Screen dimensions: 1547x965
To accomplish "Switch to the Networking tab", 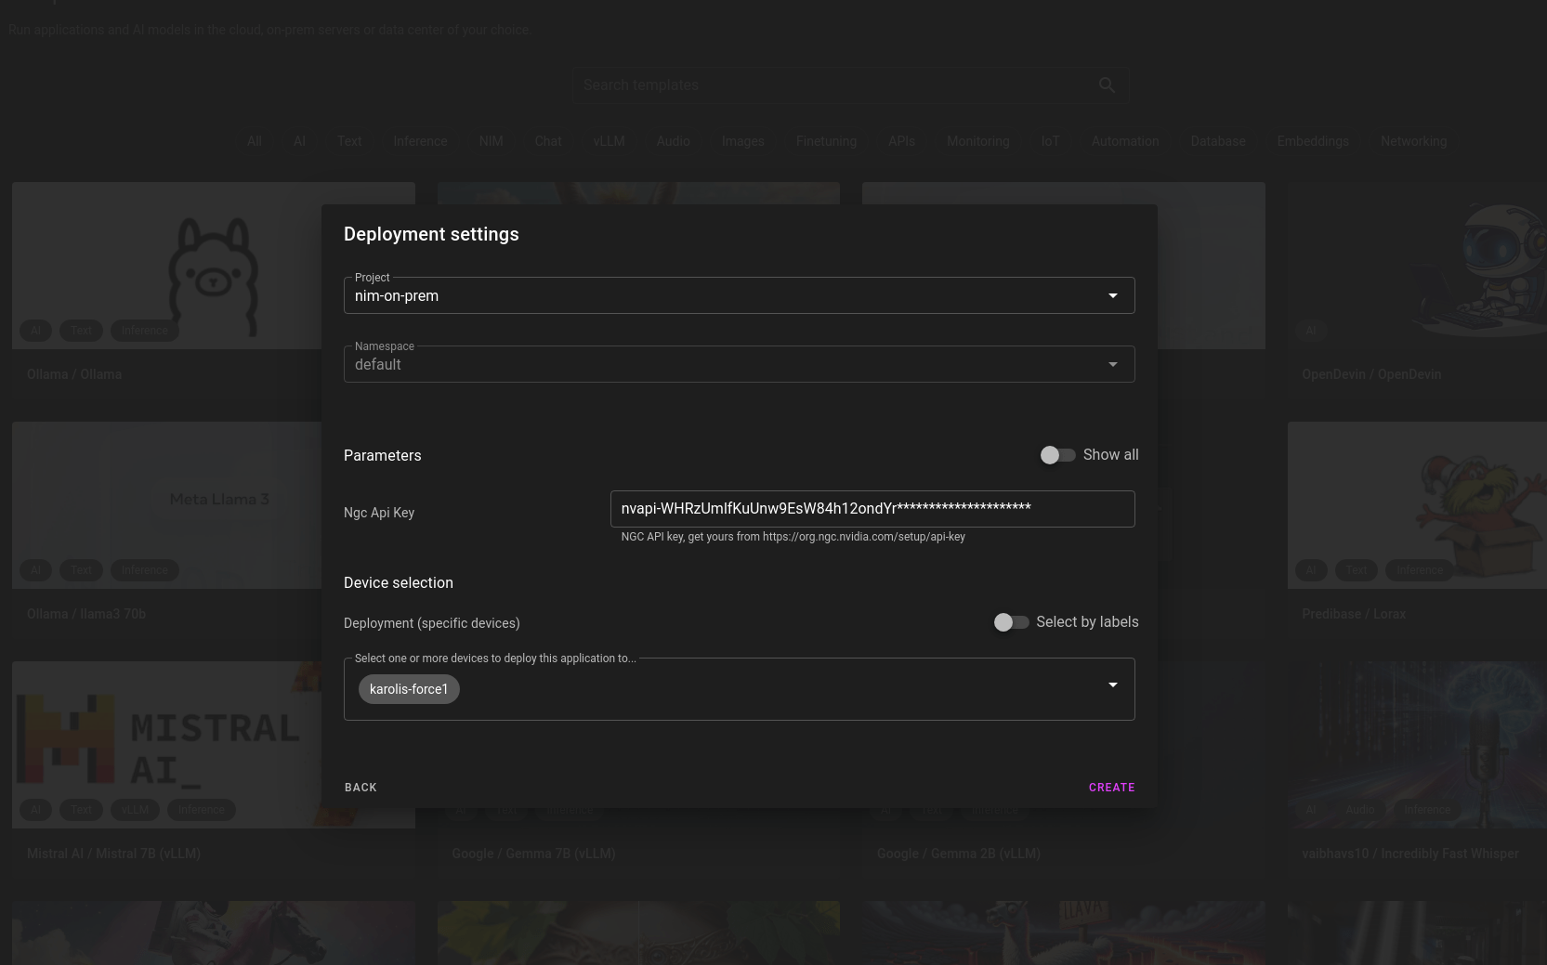I will [x=1413, y=141].
